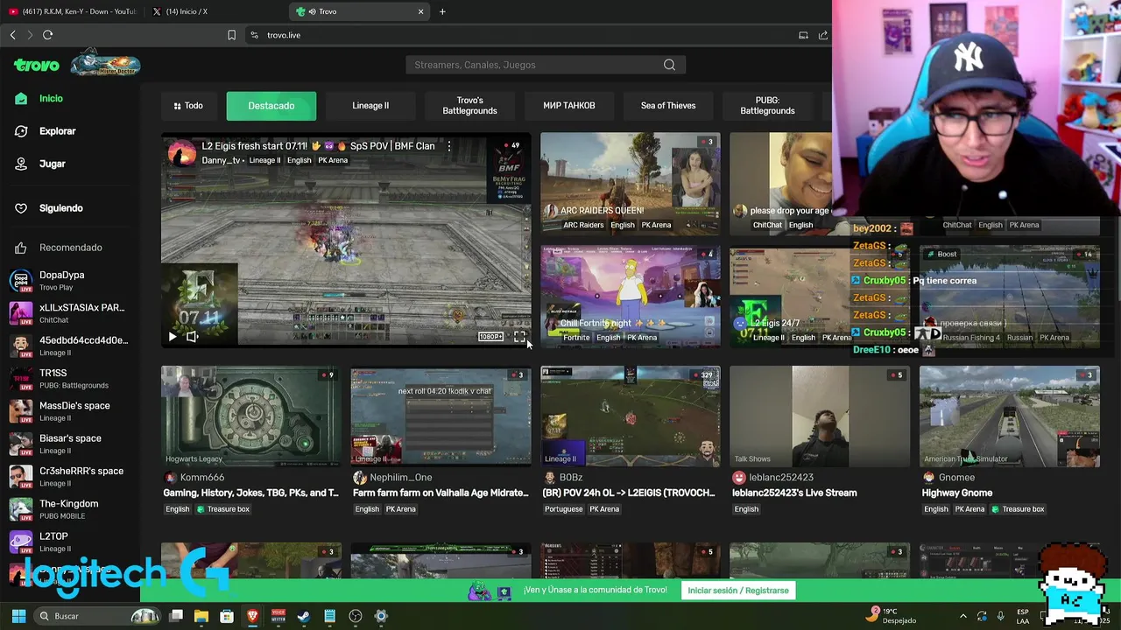Switch to the Inicio / X browser tab
This screenshot has width=1121, height=630.
coord(215,11)
